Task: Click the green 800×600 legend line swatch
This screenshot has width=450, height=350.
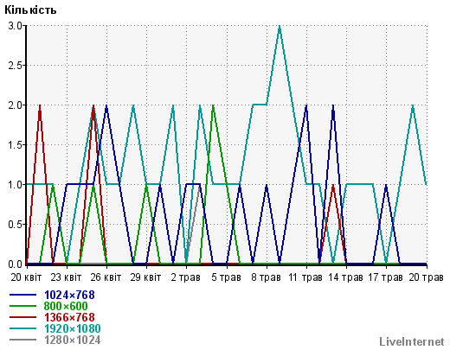Action: [22, 306]
